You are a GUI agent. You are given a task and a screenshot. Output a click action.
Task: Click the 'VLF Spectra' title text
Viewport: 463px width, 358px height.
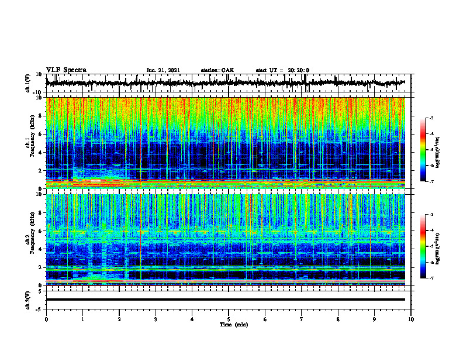[x=66, y=70]
